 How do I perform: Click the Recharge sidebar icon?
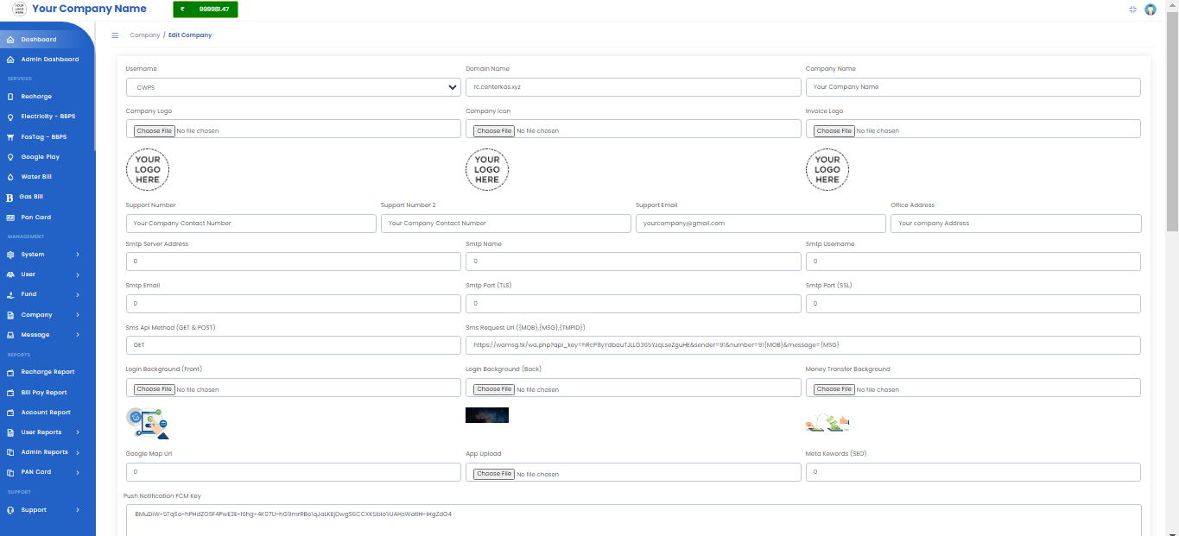10,97
